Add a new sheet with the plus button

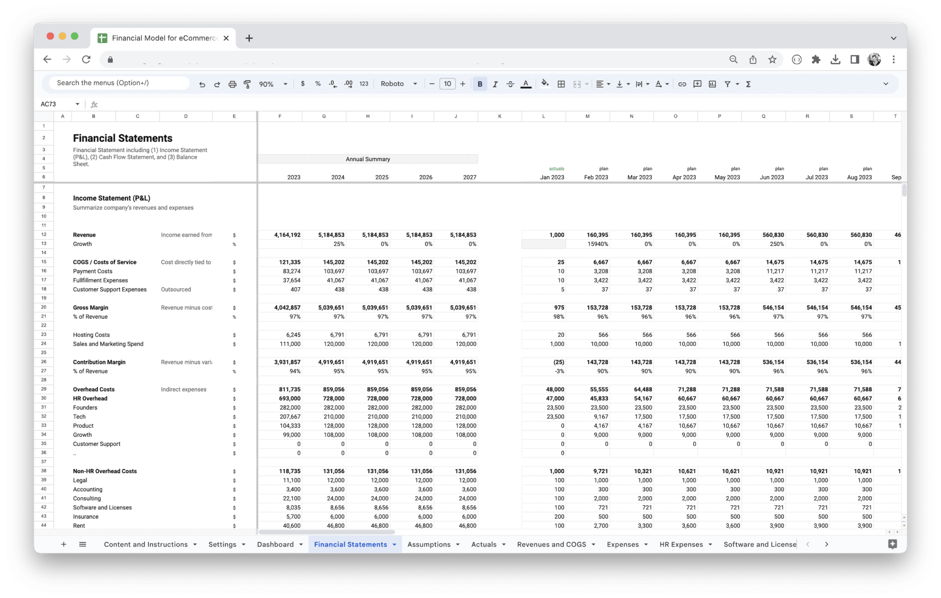click(64, 544)
